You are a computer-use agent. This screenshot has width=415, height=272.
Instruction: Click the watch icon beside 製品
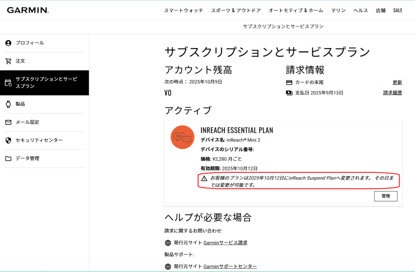(8, 104)
